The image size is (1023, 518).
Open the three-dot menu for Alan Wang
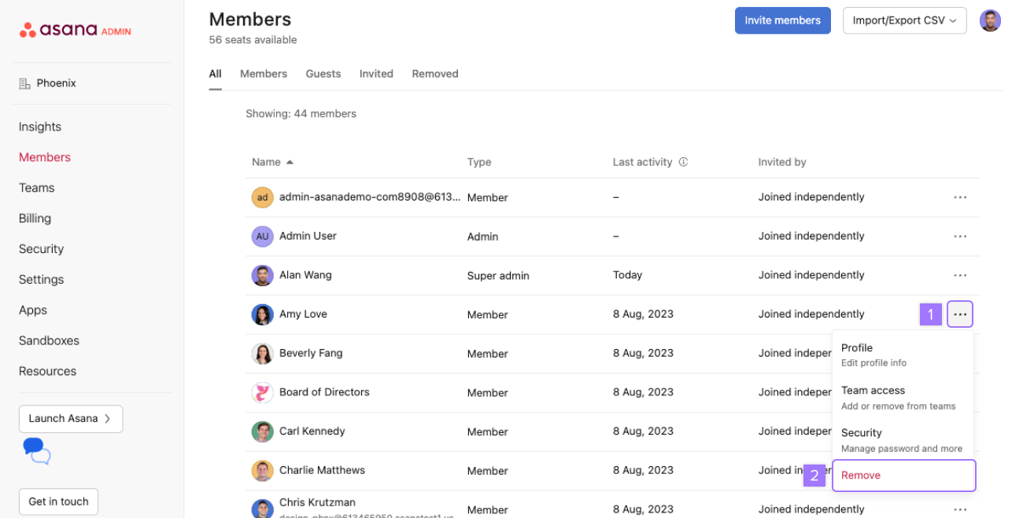959,275
